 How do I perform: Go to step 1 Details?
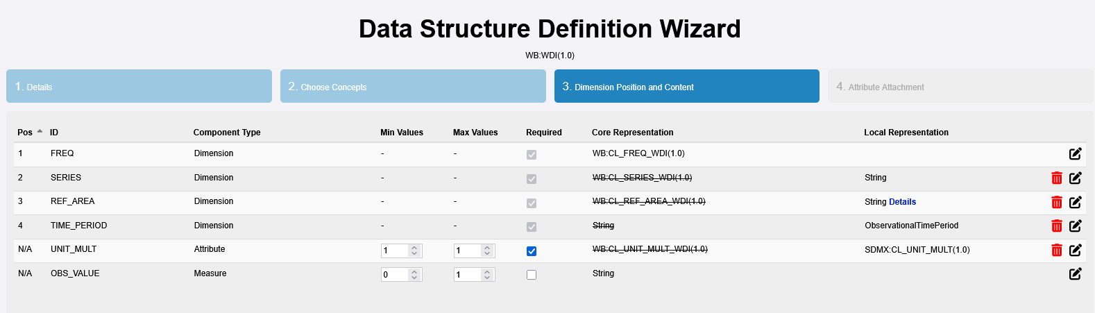tap(139, 87)
